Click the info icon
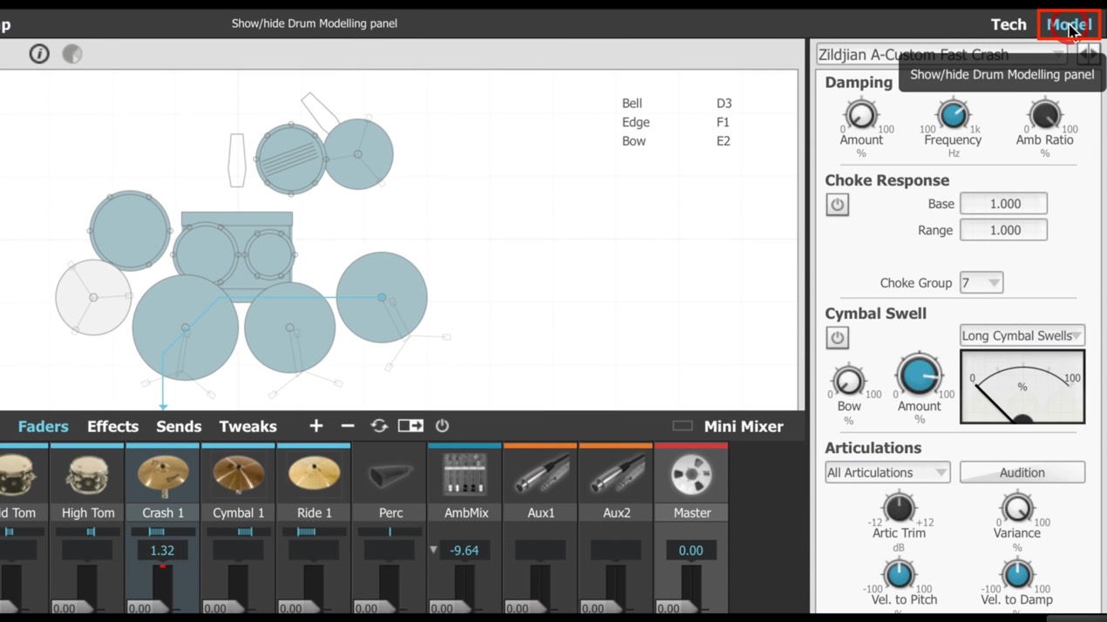 [x=39, y=54]
